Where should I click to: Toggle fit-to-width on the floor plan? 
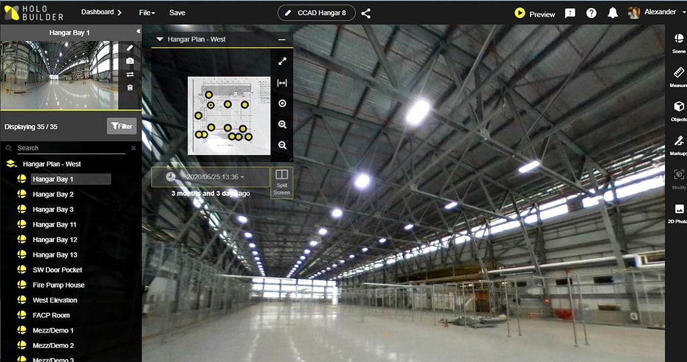(x=282, y=83)
